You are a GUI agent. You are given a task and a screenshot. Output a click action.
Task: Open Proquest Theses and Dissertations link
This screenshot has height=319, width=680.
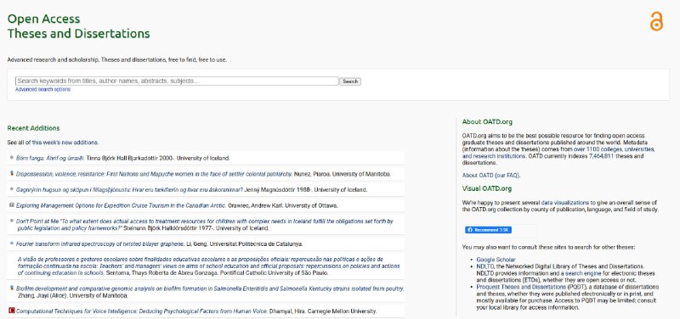click(x=521, y=287)
